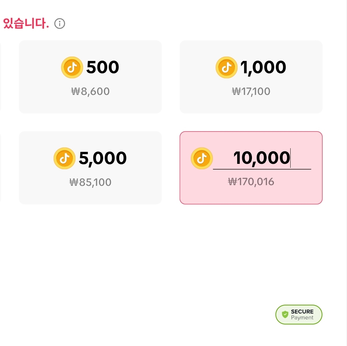Select the 5,000 coin package
This screenshot has width=347, height=346.
click(x=90, y=168)
